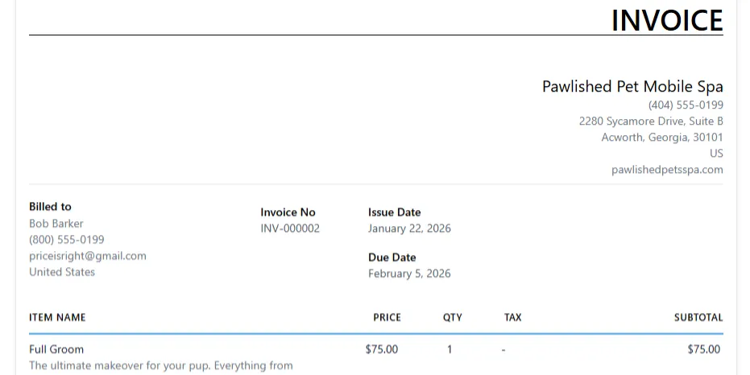The width and height of the screenshot is (750, 375).
Task: Click the pawlishedpetsspa.com website link
Action: tap(667, 170)
